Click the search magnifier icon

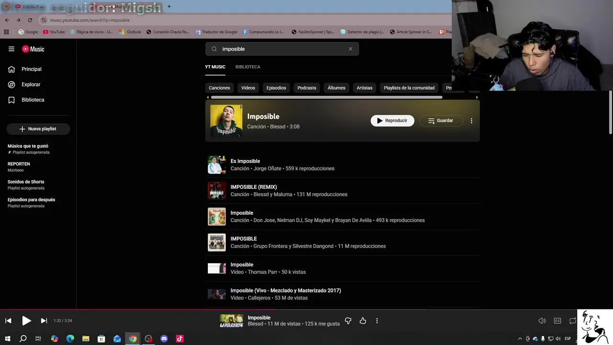pyautogui.click(x=214, y=49)
